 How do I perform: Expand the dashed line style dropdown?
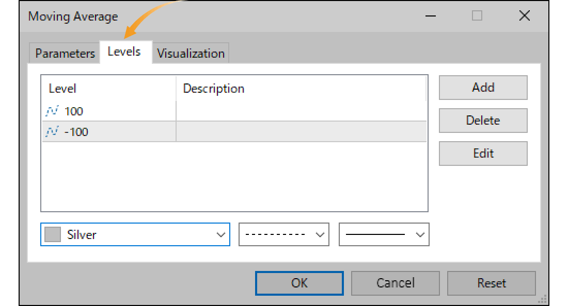coord(283,234)
